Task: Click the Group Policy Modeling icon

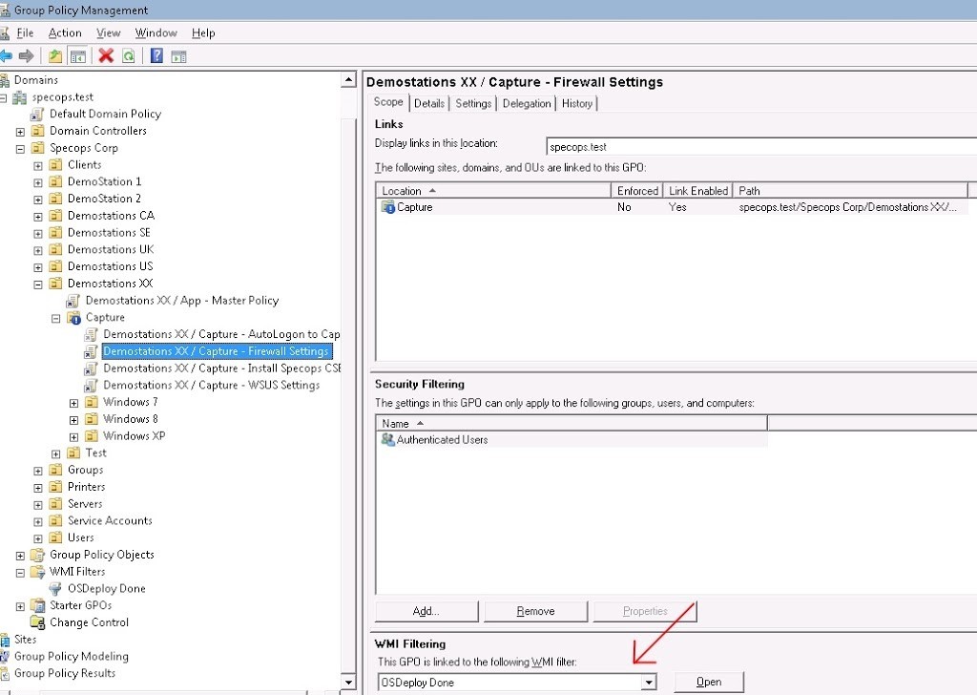Action: coord(5,657)
